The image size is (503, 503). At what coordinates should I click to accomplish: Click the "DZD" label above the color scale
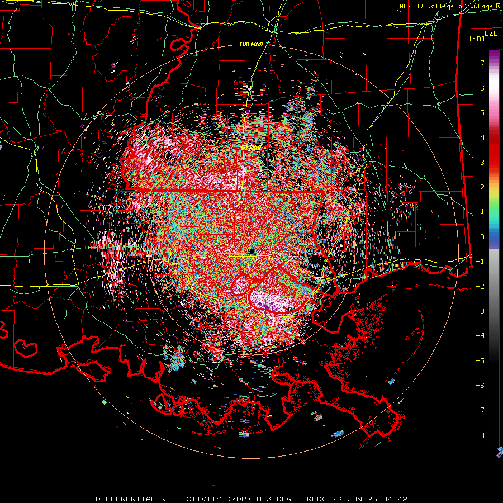coord(491,34)
